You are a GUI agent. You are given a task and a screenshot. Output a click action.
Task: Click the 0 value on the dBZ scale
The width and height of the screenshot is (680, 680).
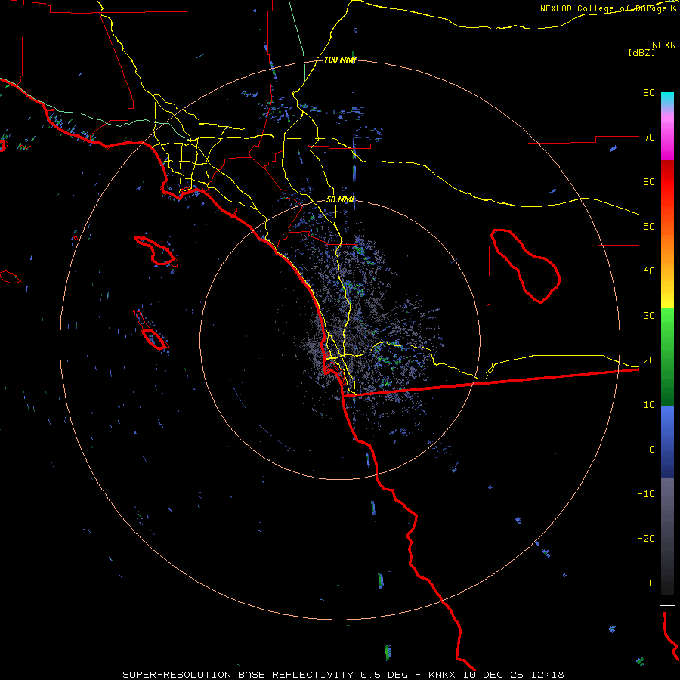pos(652,450)
